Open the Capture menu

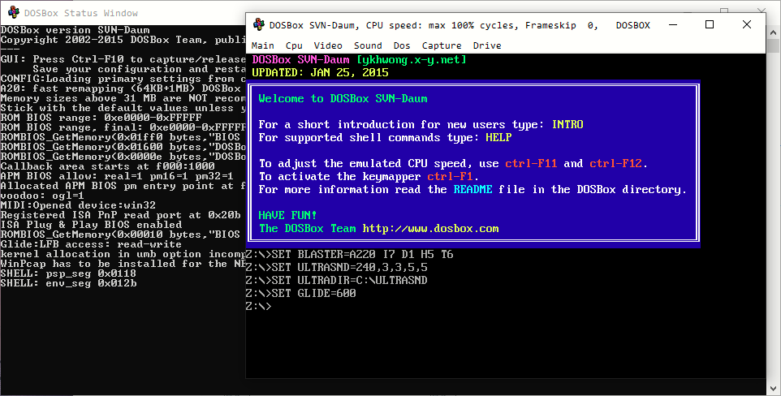pyautogui.click(x=442, y=45)
